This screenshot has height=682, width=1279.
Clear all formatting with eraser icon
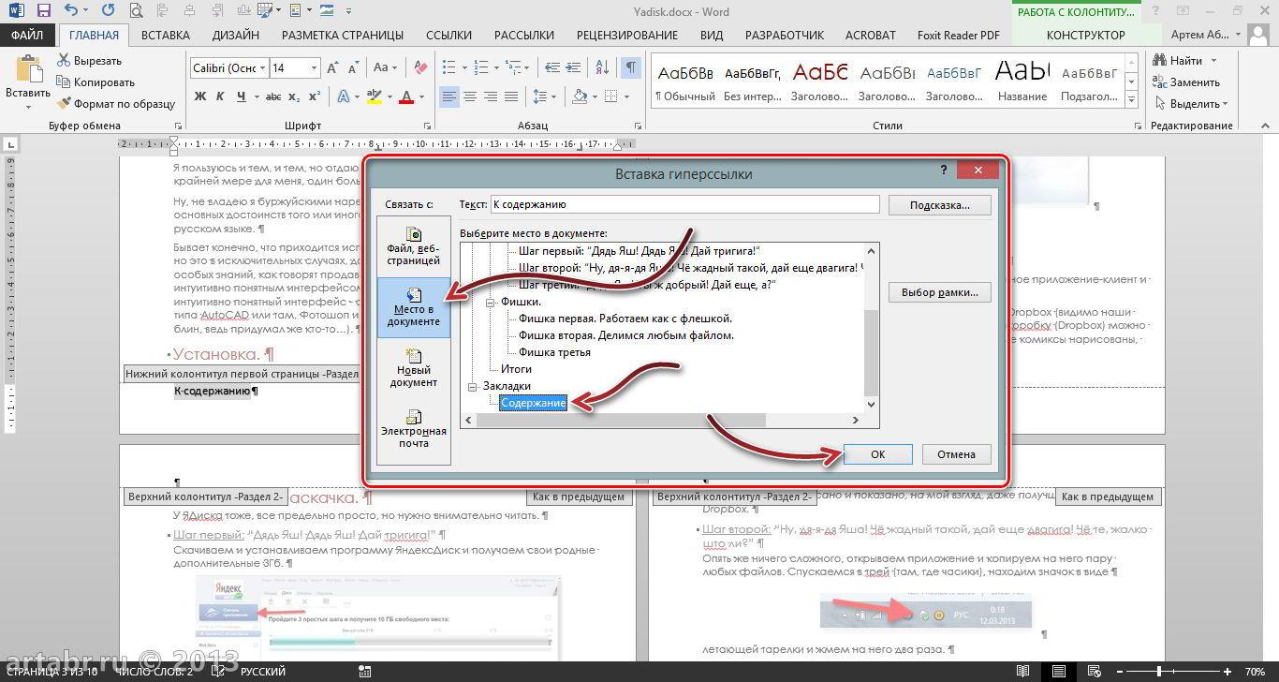click(x=420, y=68)
